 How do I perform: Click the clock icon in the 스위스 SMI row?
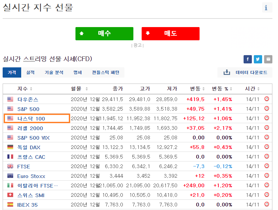click(267, 194)
